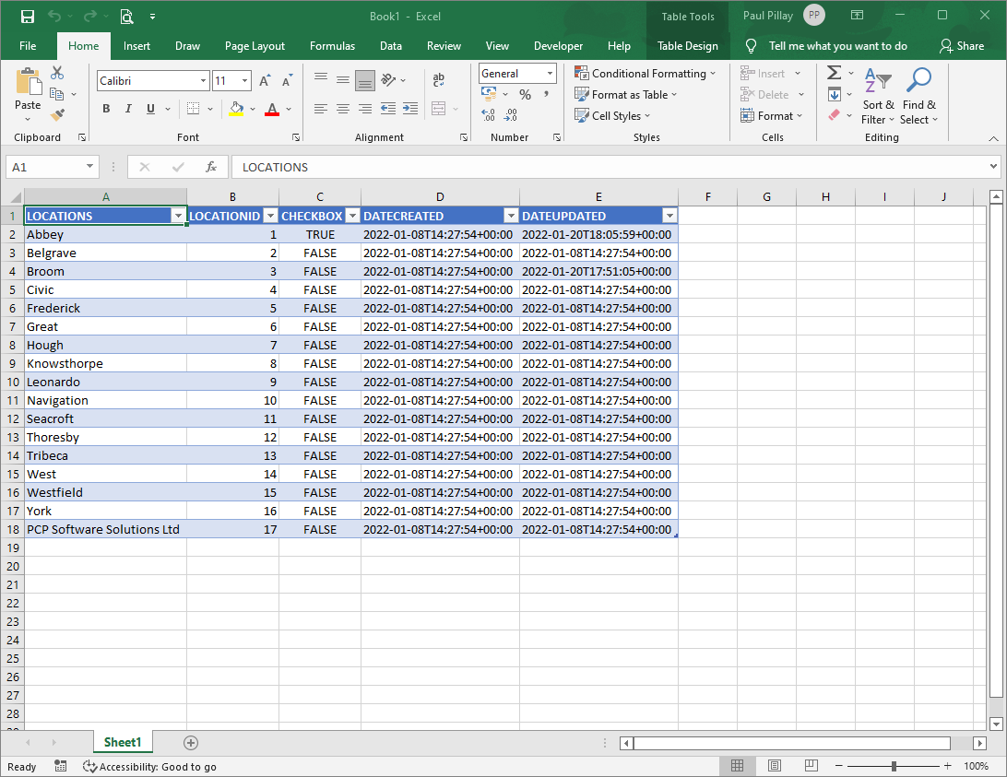This screenshot has height=777, width=1007.
Task: Switch to Page Layout view in status bar
Action: (x=775, y=765)
